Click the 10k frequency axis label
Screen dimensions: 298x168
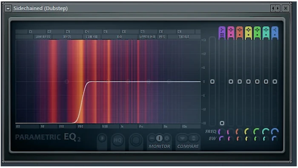[x=184, y=126]
